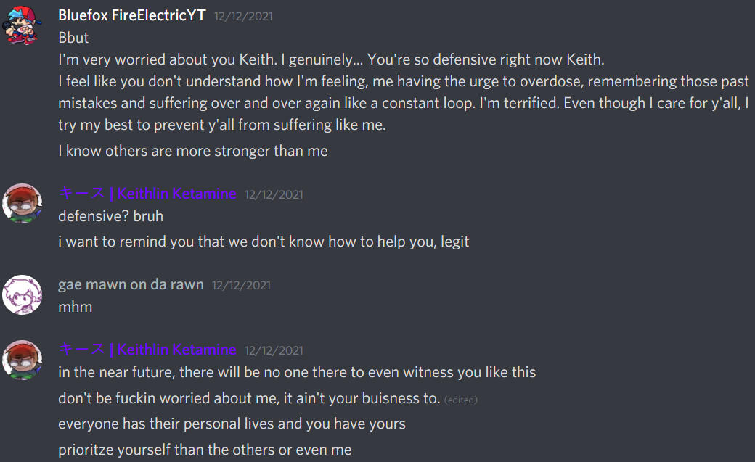Click gae mawn on da rawn's avatar
This screenshot has height=462, width=755.
(x=22, y=294)
